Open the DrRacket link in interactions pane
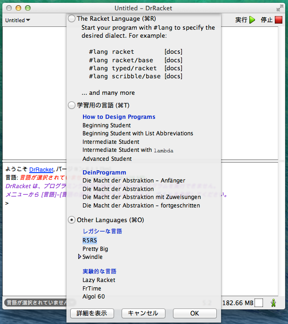This screenshot has height=324, width=288. pyautogui.click(x=41, y=169)
